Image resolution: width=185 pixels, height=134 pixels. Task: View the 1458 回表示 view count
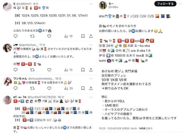[x=146, y=128]
